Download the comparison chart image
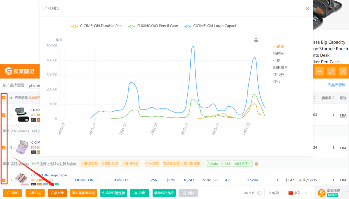The height and width of the screenshot is (199, 349). click(256, 40)
